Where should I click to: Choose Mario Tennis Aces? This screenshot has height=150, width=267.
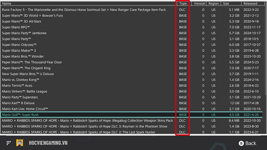tap(131, 86)
